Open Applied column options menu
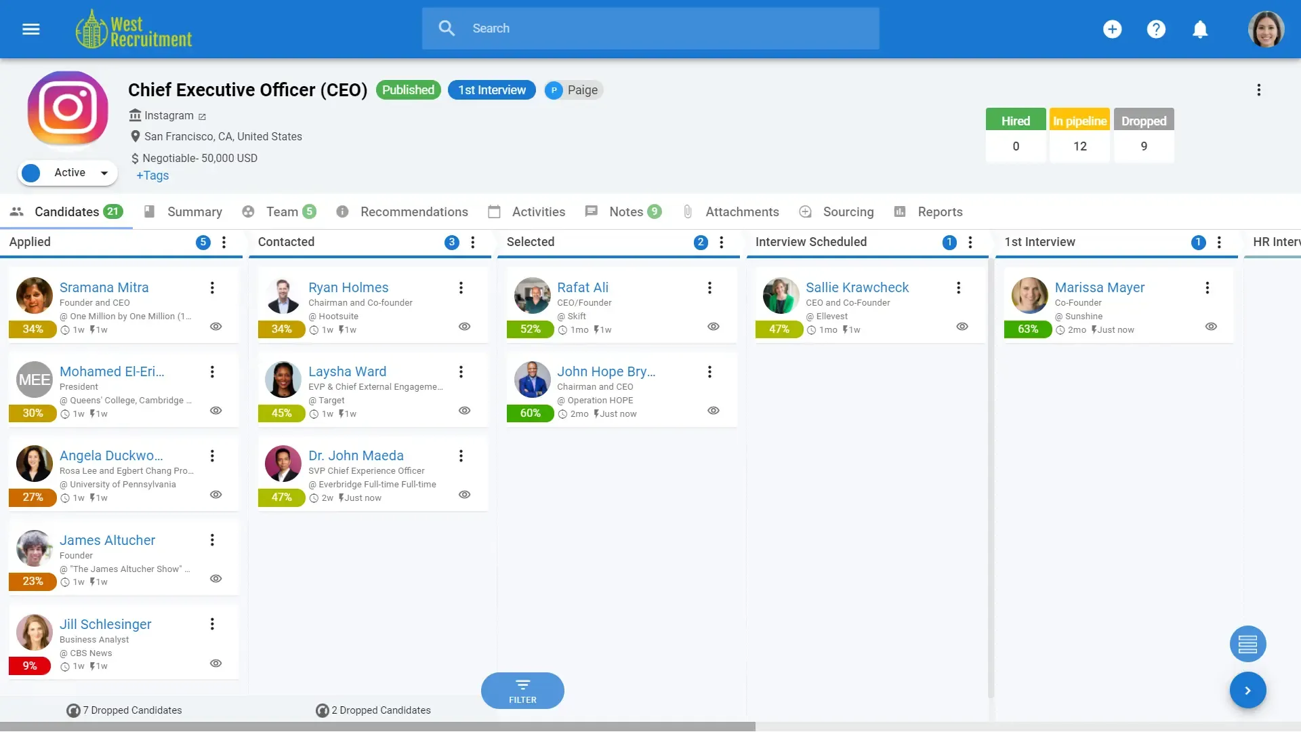This screenshot has height=732, width=1301. click(x=224, y=243)
